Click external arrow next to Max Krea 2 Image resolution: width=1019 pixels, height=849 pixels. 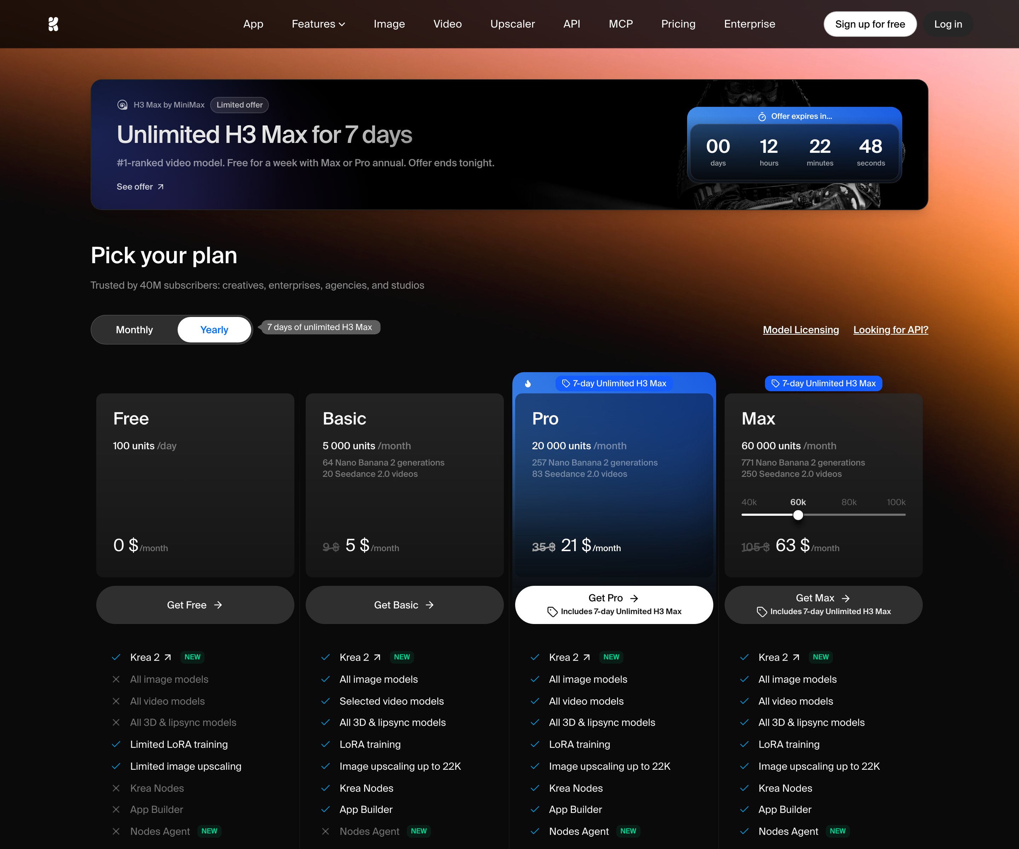click(x=796, y=657)
